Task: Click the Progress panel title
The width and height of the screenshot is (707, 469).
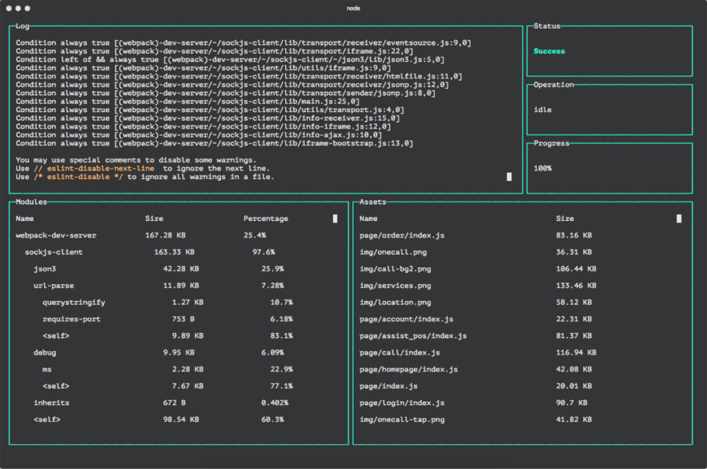Action: 552,144
